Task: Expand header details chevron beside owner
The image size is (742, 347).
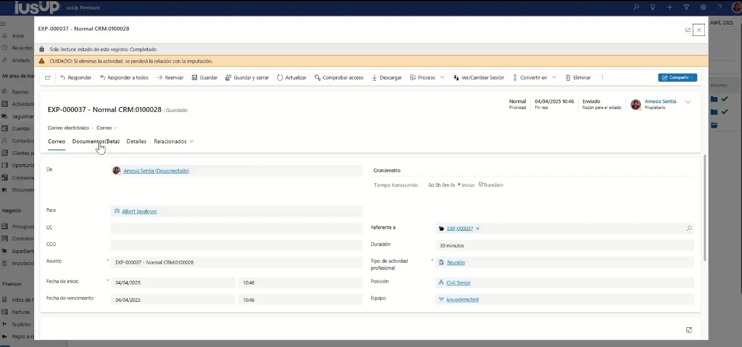Action: pyautogui.click(x=688, y=102)
